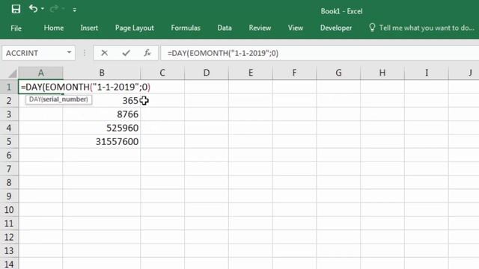Select column E header
Image resolution: width=479 pixels, height=269 pixels.
(x=251, y=73)
